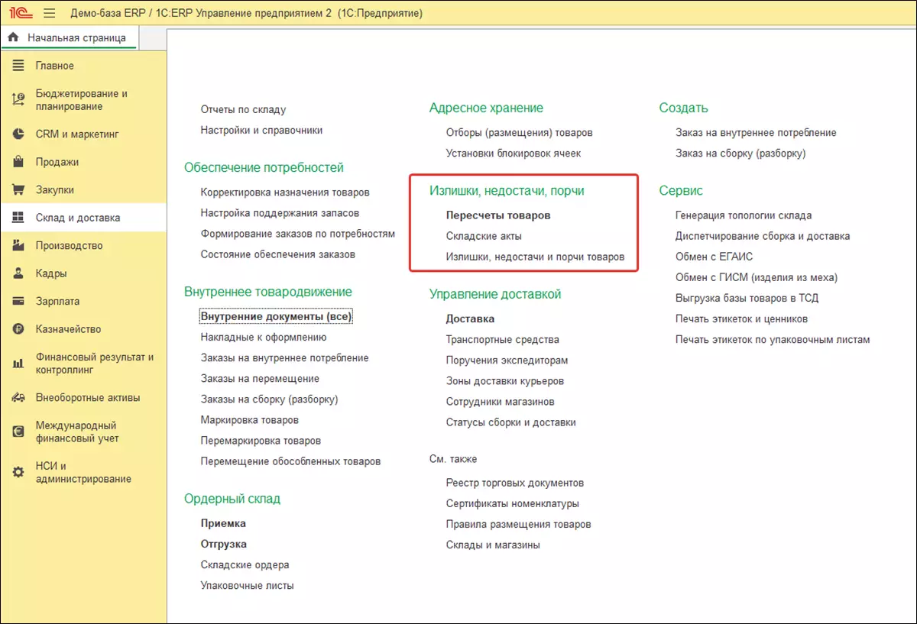Viewport: 917px width, 624px height.
Task: Open Накладные к оформлению
Action: point(264,337)
